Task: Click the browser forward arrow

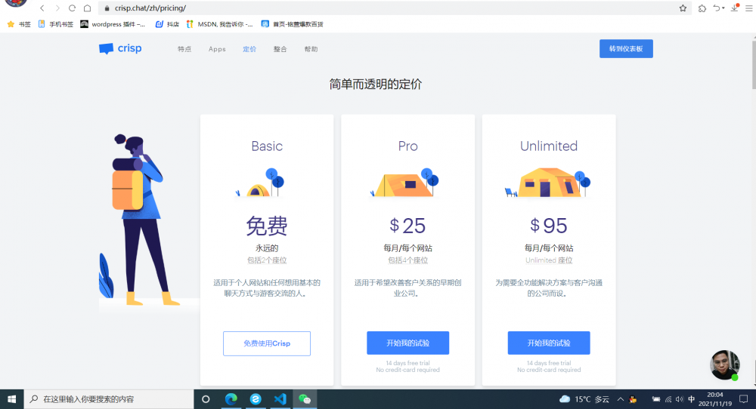Action: (x=57, y=8)
